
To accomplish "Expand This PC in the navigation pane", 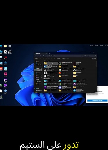I will click(35, 89).
